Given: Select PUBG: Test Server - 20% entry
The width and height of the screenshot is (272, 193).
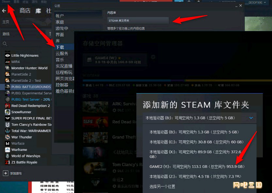Looking at the screenshot, I should (x=31, y=99).
